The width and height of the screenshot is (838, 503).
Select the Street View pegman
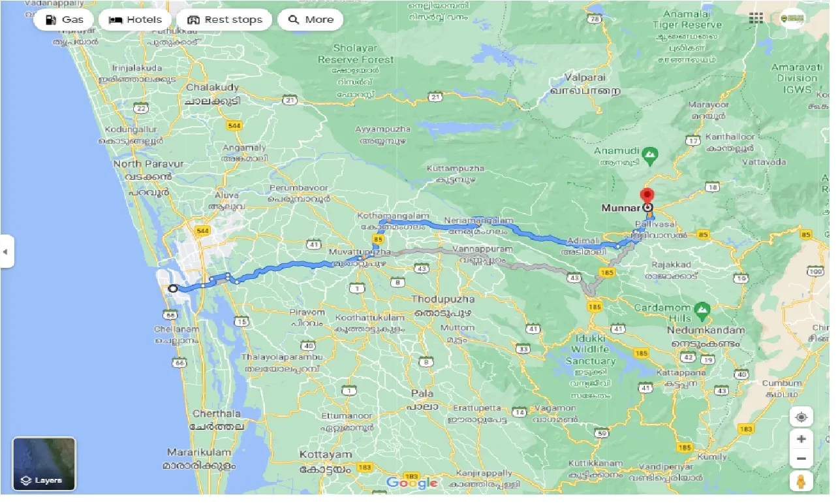click(801, 481)
